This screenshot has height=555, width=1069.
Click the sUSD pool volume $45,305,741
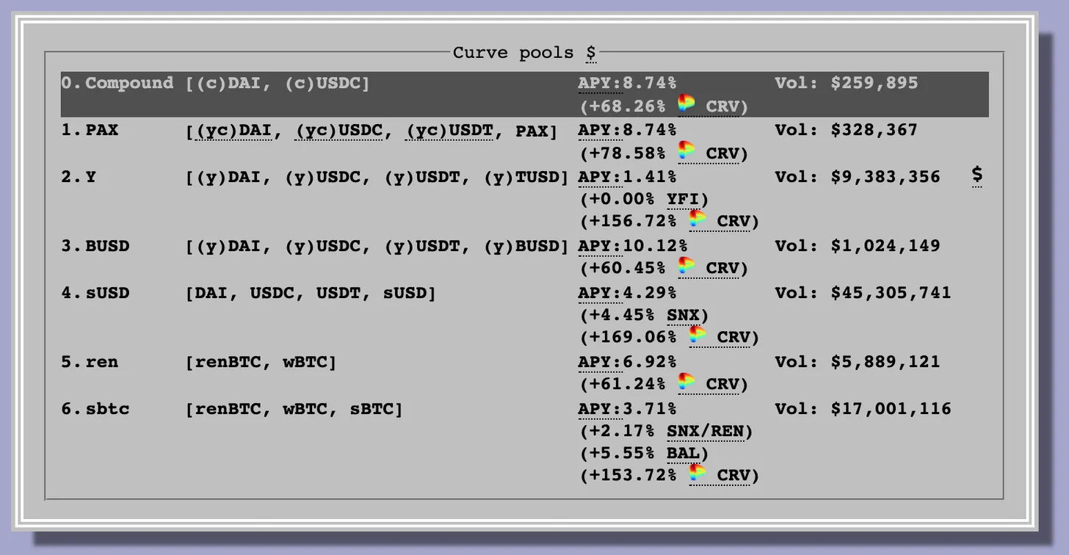[x=891, y=293]
